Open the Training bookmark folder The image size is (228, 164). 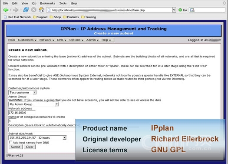click(x=89, y=17)
